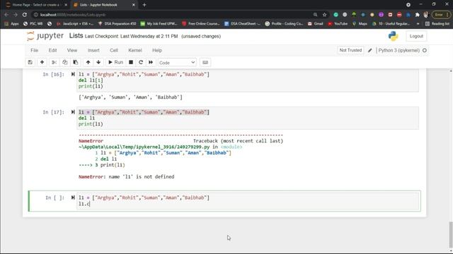
Task: Open the Edit menu
Action: 52,50
